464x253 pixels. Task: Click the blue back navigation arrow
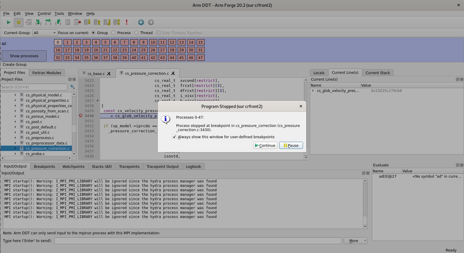tap(141, 22)
